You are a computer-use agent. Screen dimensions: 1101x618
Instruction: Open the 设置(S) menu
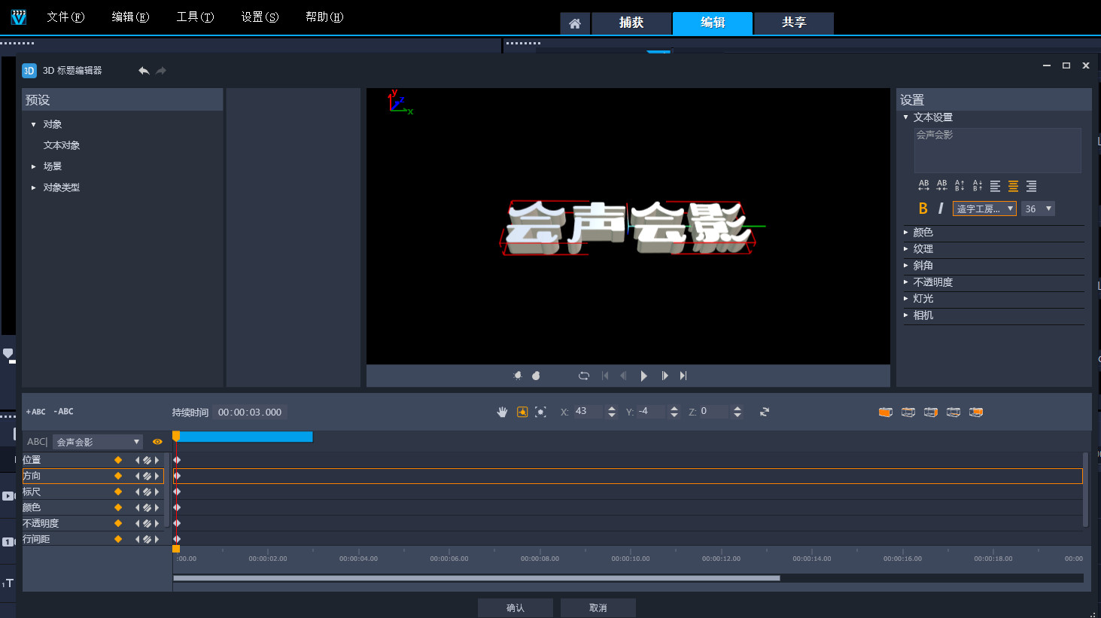click(x=260, y=17)
